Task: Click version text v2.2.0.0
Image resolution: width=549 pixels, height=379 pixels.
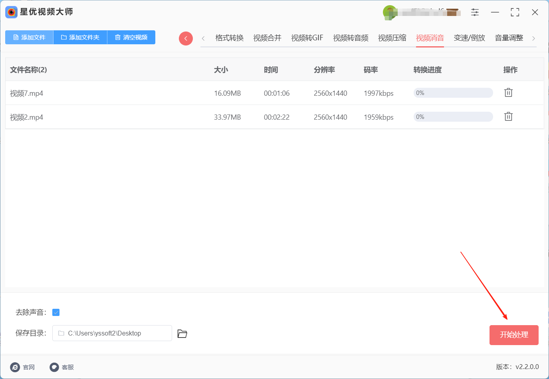Action: 527,367
